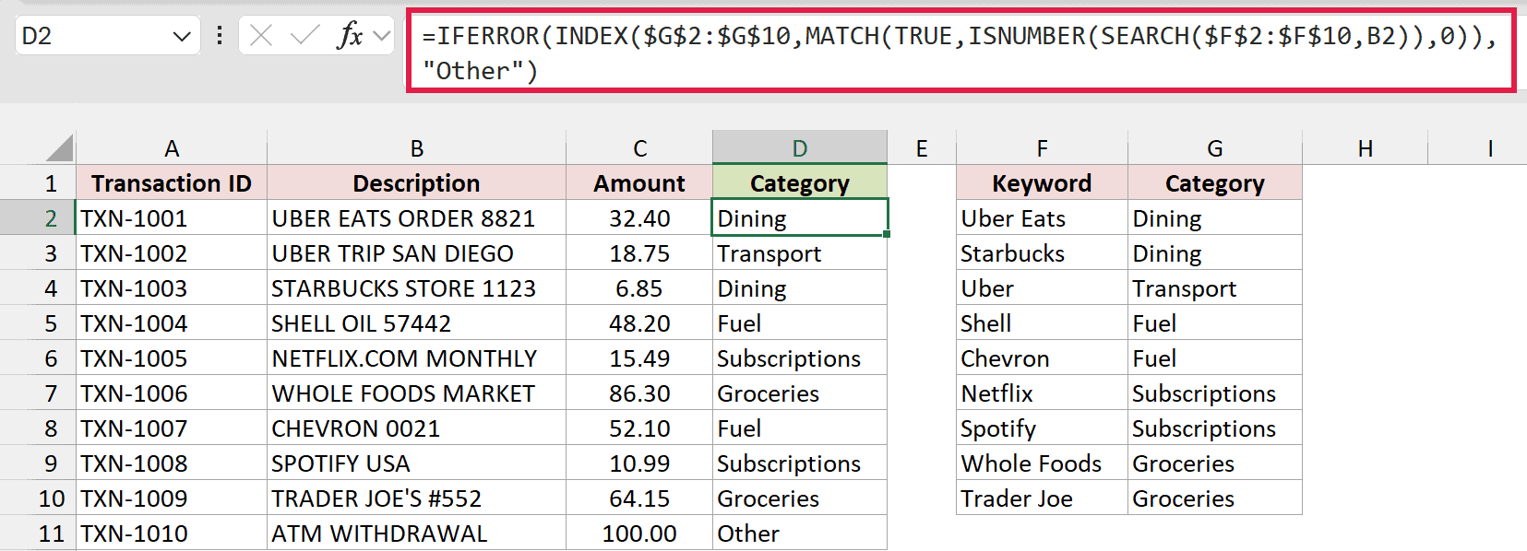Image resolution: width=1527 pixels, height=551 pixels.
Task: Select cell WHOLE FOODS MARKET
Action: (416, 393)
